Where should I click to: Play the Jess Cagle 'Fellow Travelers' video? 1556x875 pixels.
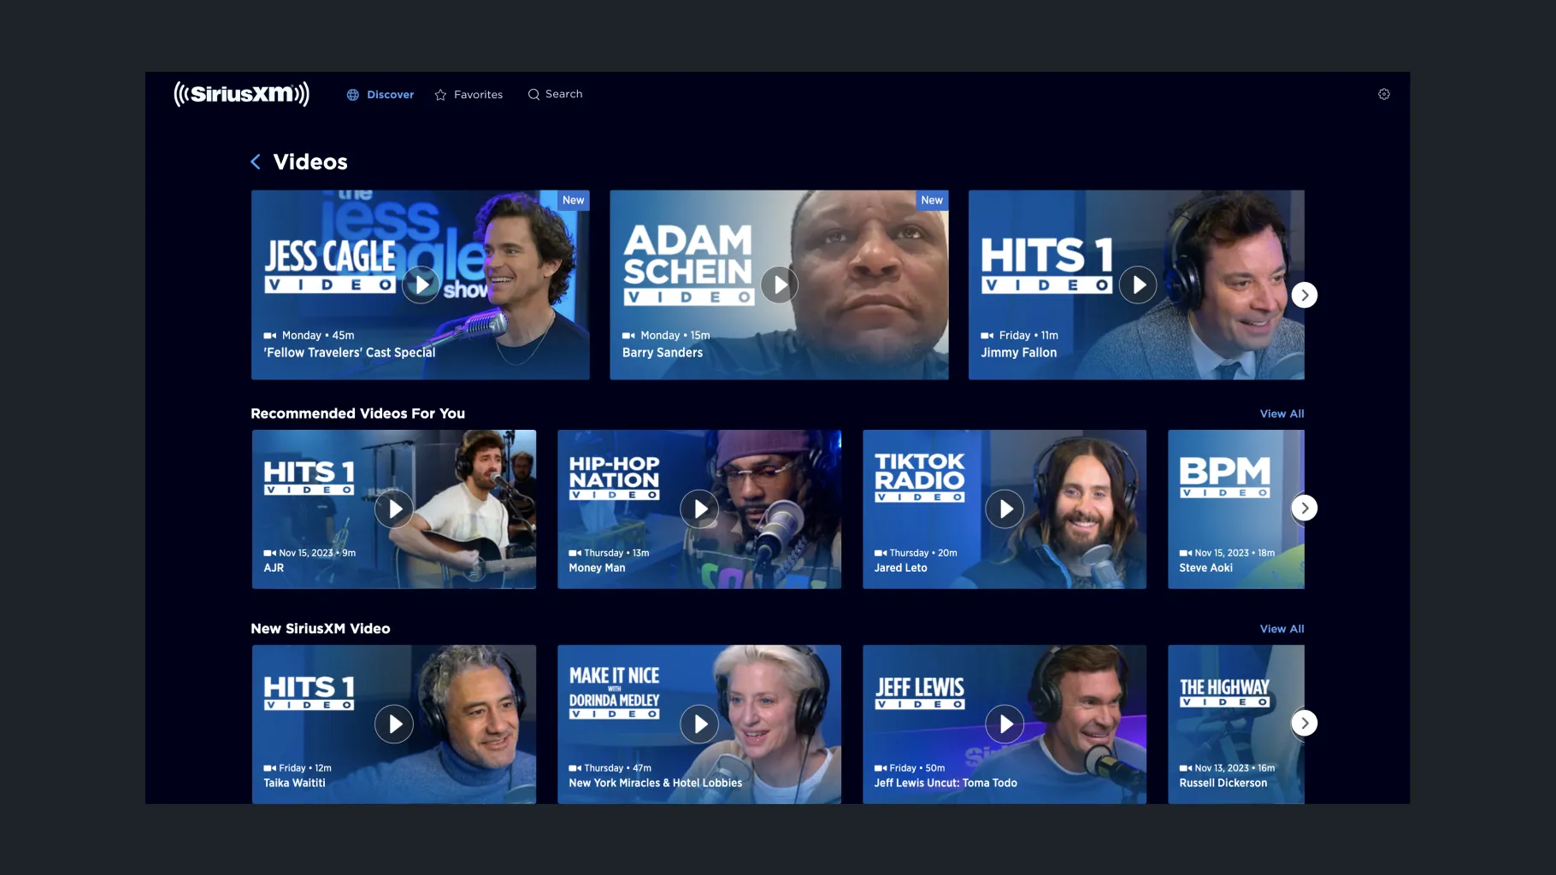coord(421,285)
